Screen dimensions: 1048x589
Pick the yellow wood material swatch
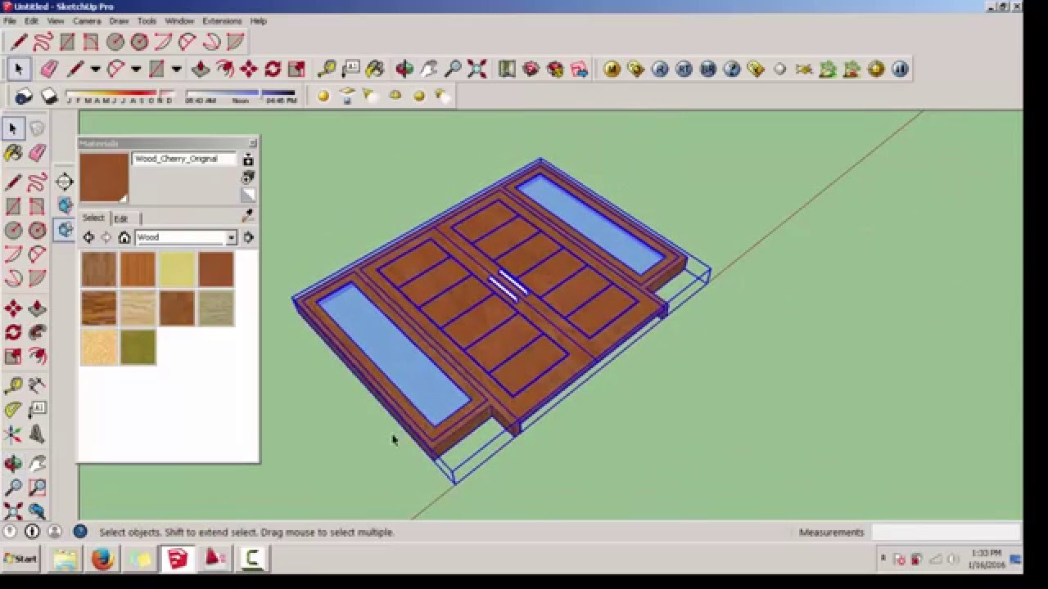point(177,269)
